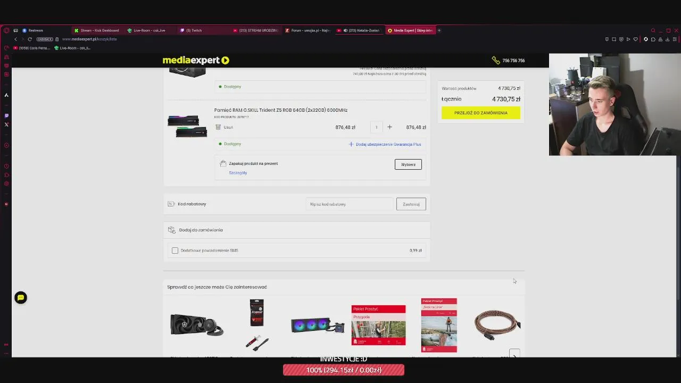The height and width of the screenshot is (383, 681).
Task: Click the Zastosuj button
Action: click(x=411, y=204)
